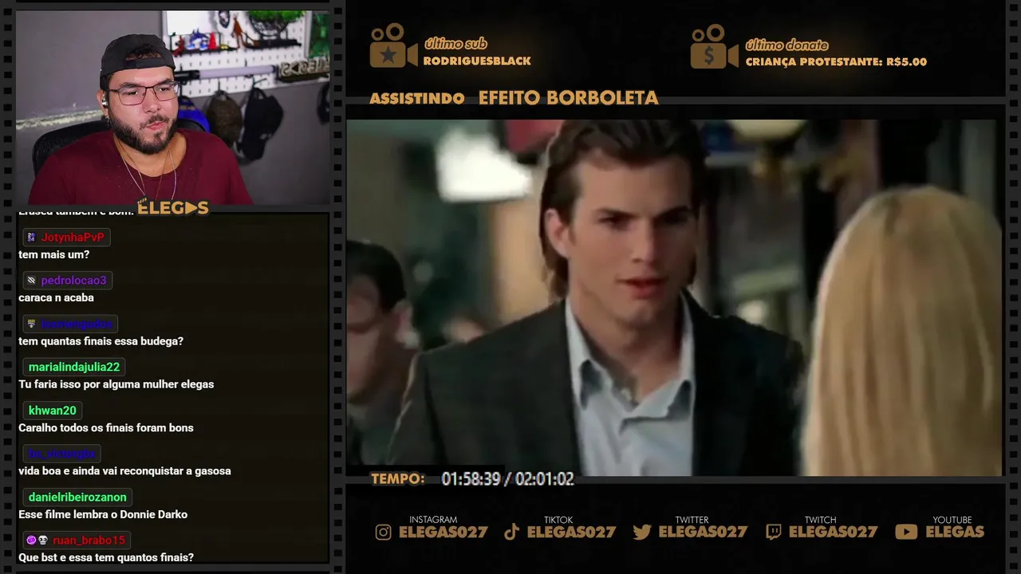Click the EFEITO BORBOLETA title
Viewport: 1021px width, 574px height.
coord(569,98)
